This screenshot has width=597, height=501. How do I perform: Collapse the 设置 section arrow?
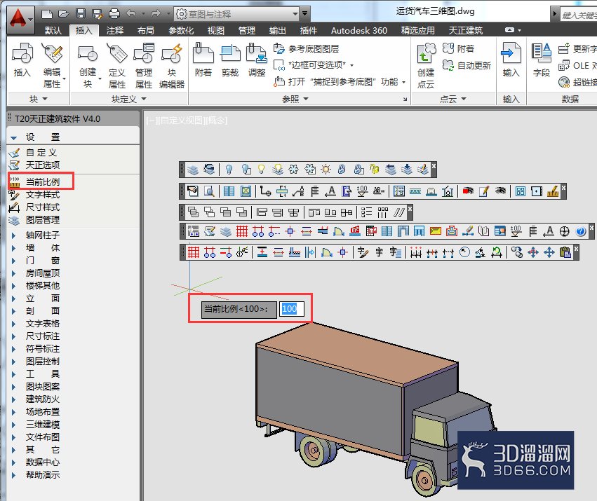pos(14,138)
